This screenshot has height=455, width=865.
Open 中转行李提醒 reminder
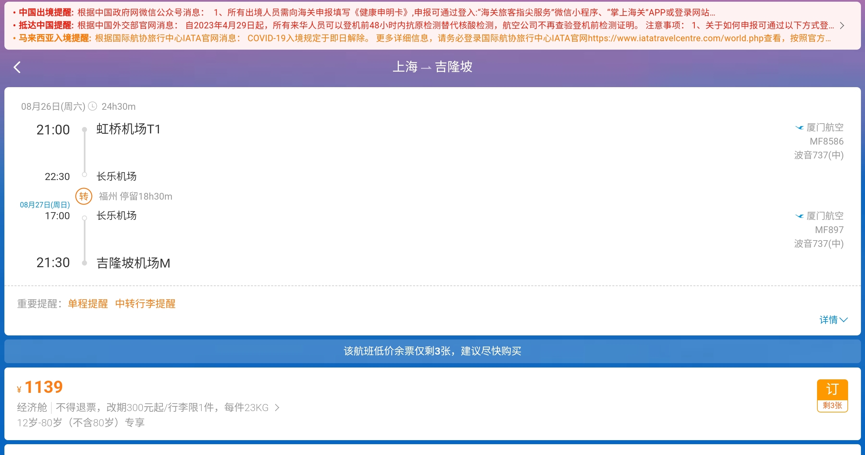[145, 304]
